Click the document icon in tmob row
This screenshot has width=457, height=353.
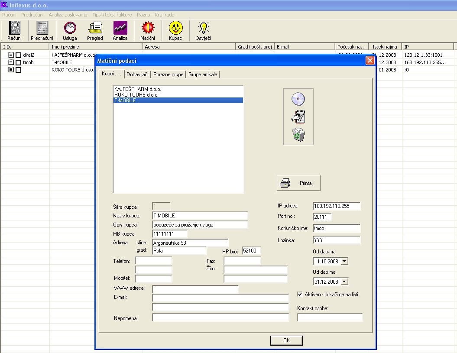[x=11, y=62]
